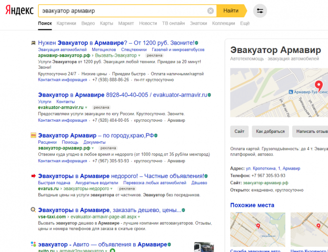Image resolution: width=328 pixels, height=252 pixels.
Task: Click the car favicon beside 'Нужен Эвакуатор' result
Action: [x=33, y=43]
